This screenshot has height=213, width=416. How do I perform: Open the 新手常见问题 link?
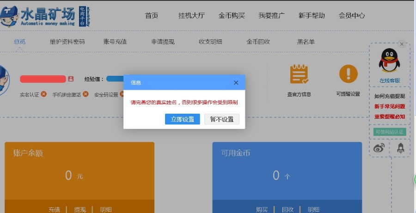390,106
